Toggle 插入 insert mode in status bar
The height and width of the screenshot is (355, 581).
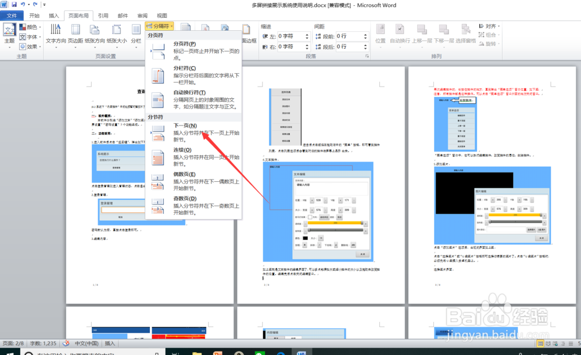coord(110,343)
